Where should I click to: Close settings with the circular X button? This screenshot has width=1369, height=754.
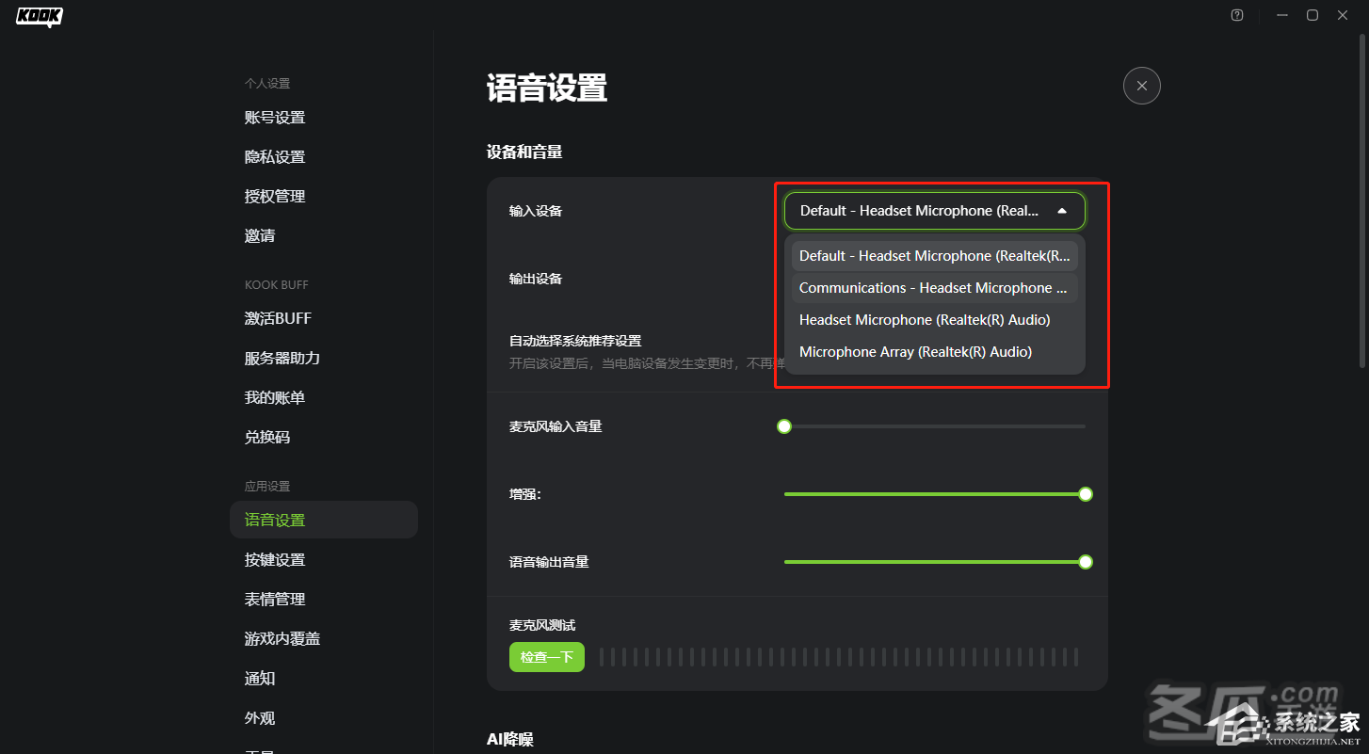click(1142, 86)
